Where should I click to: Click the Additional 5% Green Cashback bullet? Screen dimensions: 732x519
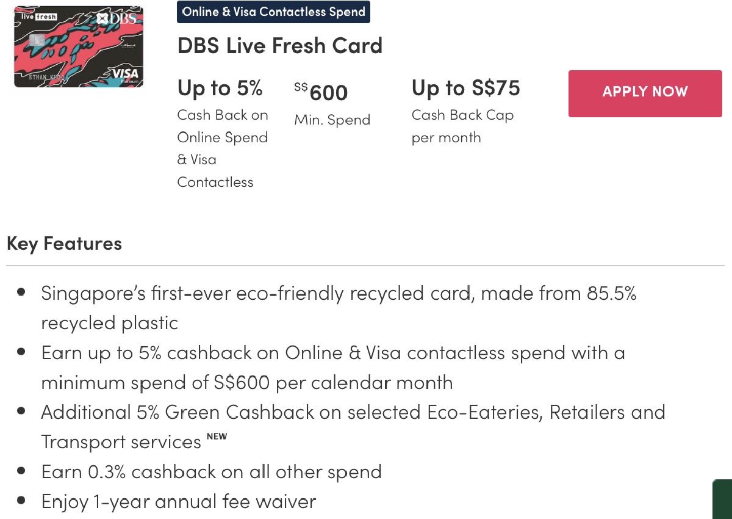click(353, 413)
